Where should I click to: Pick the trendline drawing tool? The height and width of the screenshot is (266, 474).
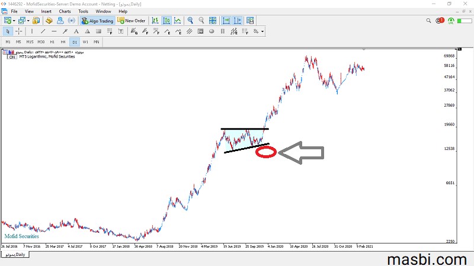click(x=43, y=31)
